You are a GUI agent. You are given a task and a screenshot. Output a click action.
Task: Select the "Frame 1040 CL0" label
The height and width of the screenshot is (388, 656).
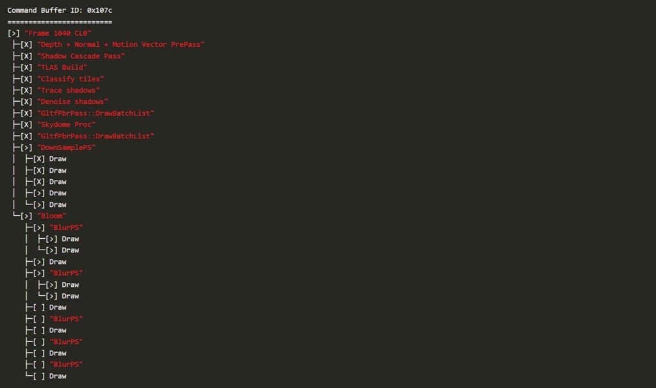pyautogui.click(x=58, y=33)
